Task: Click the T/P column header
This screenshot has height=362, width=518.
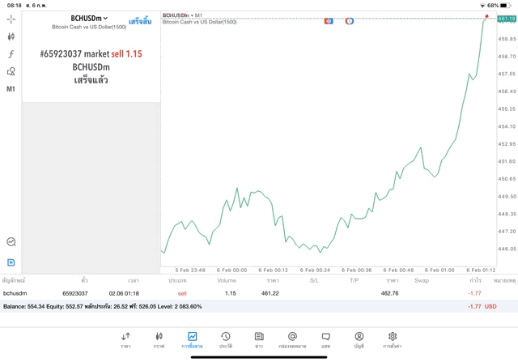Action: [355, 280]
